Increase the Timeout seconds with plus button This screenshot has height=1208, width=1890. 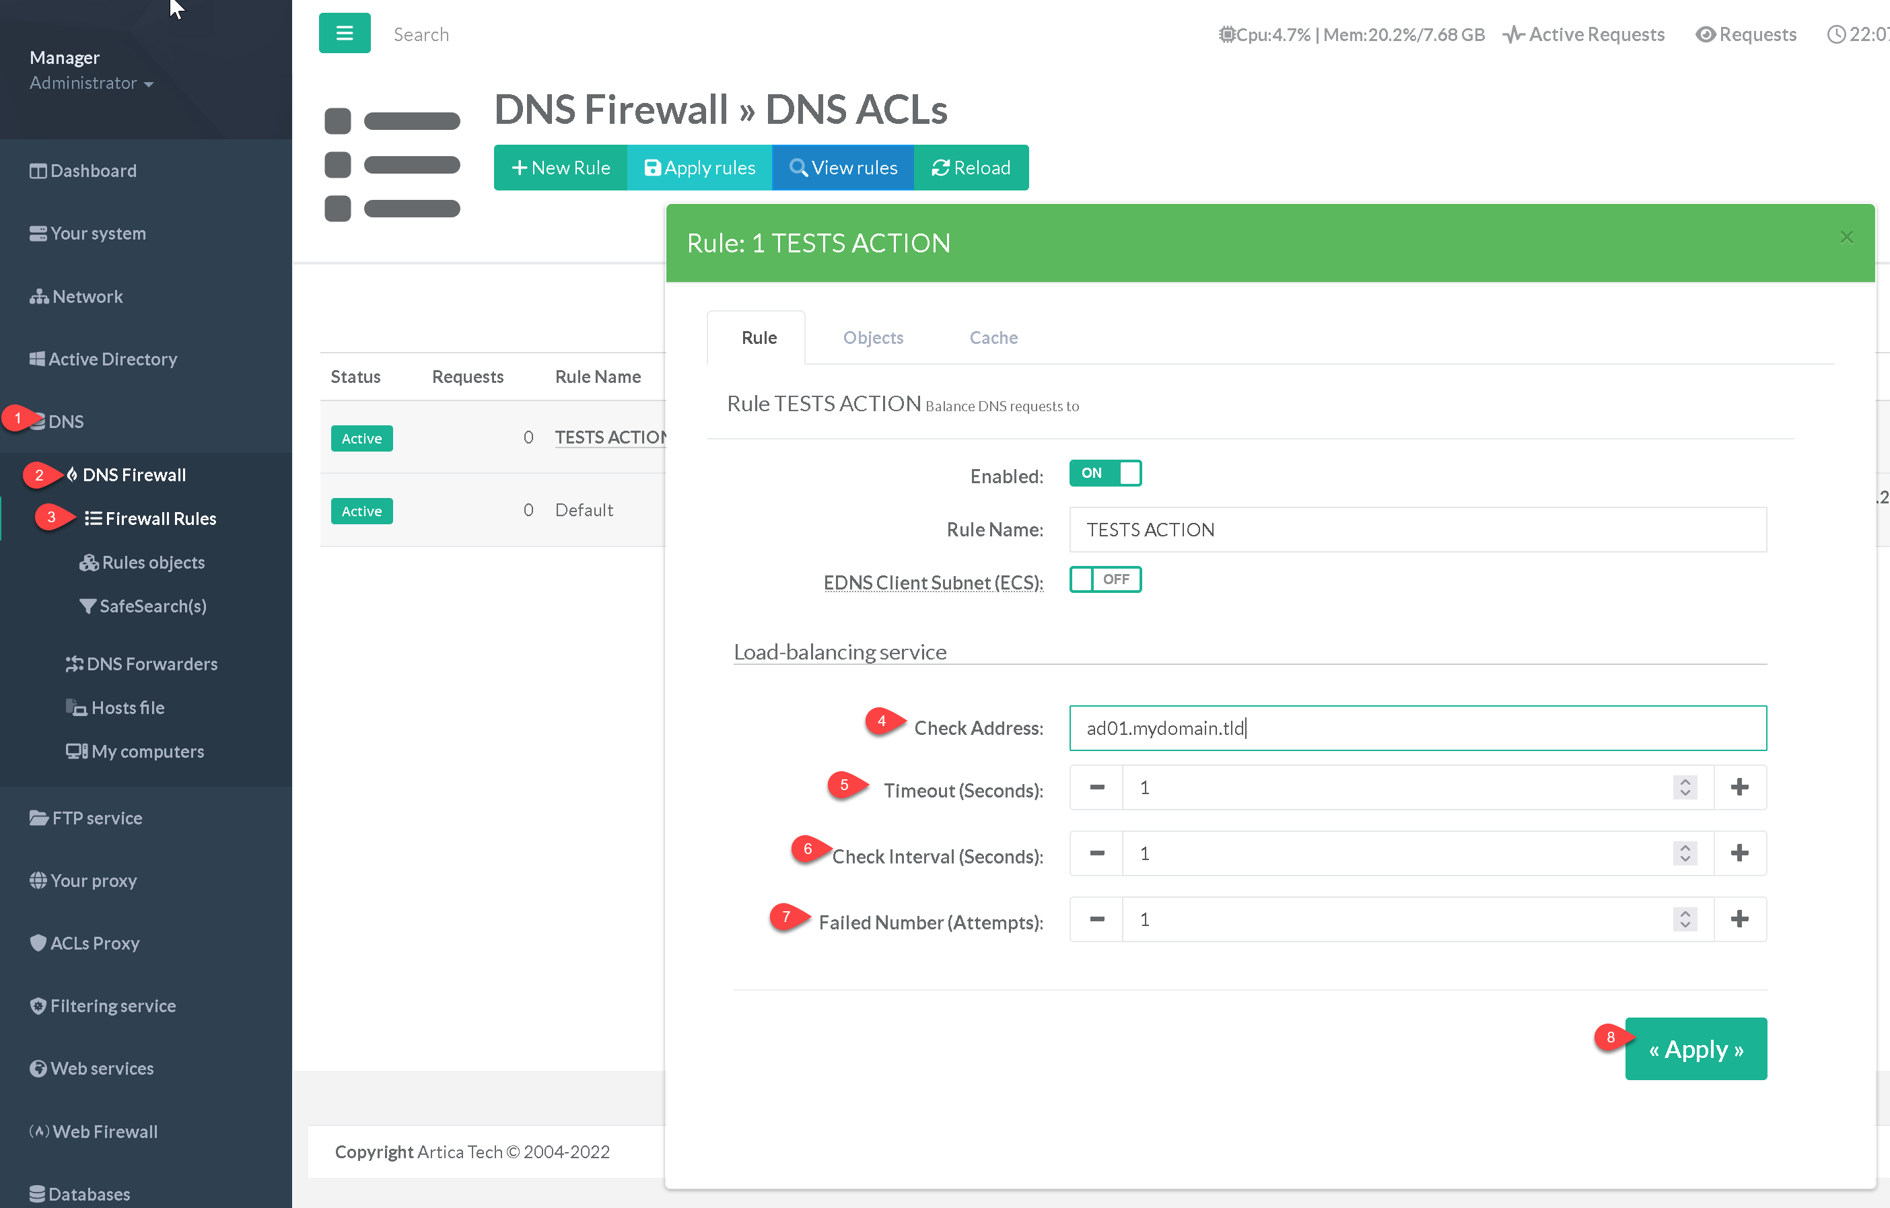point(1739,787)
